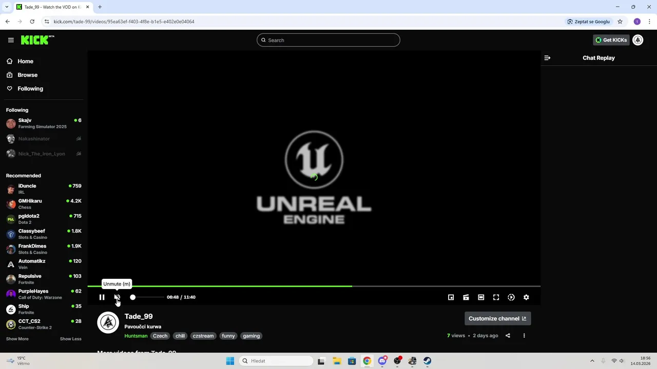Open Automatikz Vein stream
The image size is (657, 369).
click(x=44, y=264)
